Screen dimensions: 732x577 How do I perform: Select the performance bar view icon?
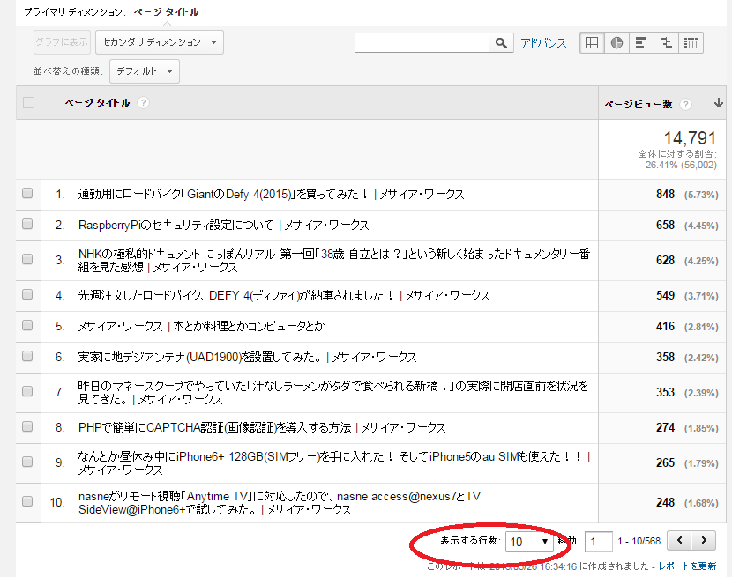click(x=641, y=42)
